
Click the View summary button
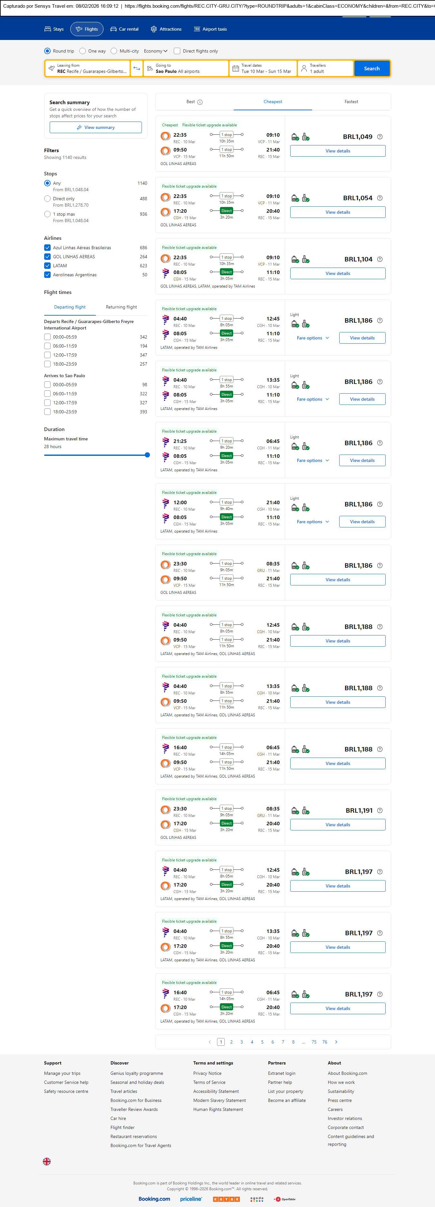(96, 127)
